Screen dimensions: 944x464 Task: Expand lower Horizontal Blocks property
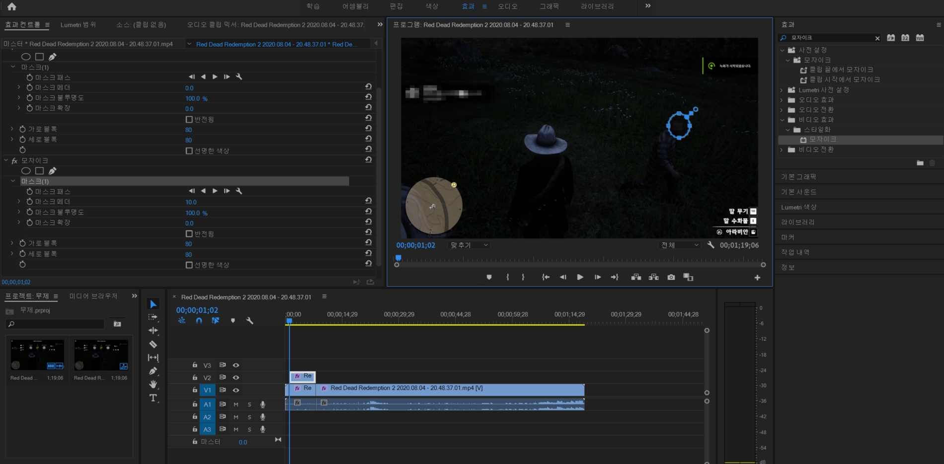point(12,243)
